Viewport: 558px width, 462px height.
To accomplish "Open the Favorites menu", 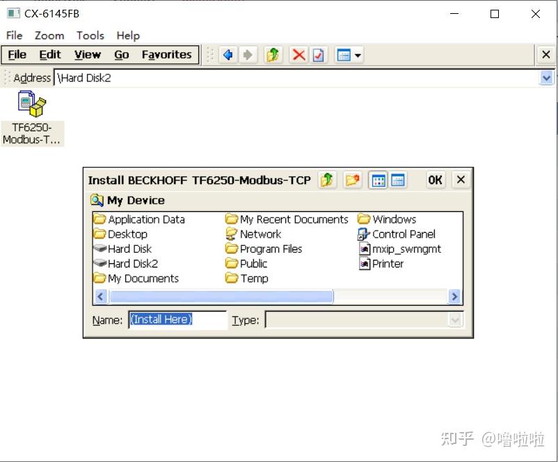I will tap(167, 54).
